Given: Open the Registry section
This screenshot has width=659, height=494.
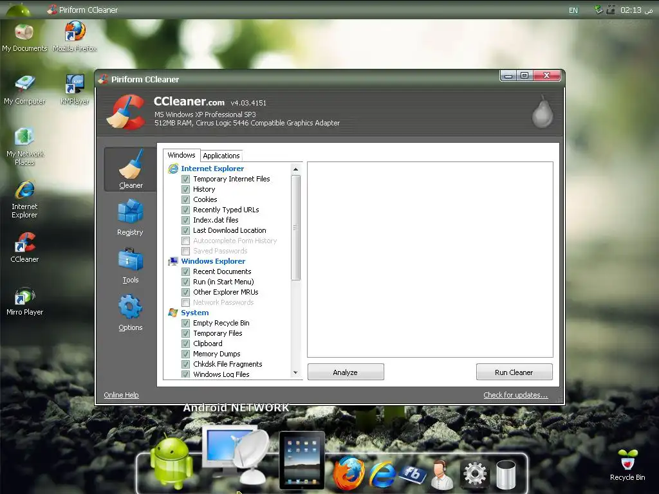Looking at the screenshot, I should point(130,217).
